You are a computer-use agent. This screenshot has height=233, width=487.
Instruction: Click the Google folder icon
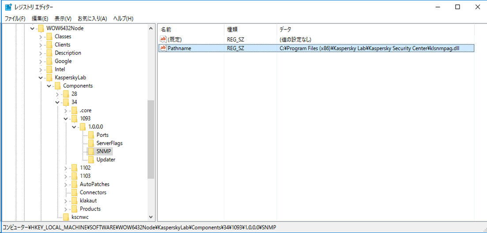[49, 61]
